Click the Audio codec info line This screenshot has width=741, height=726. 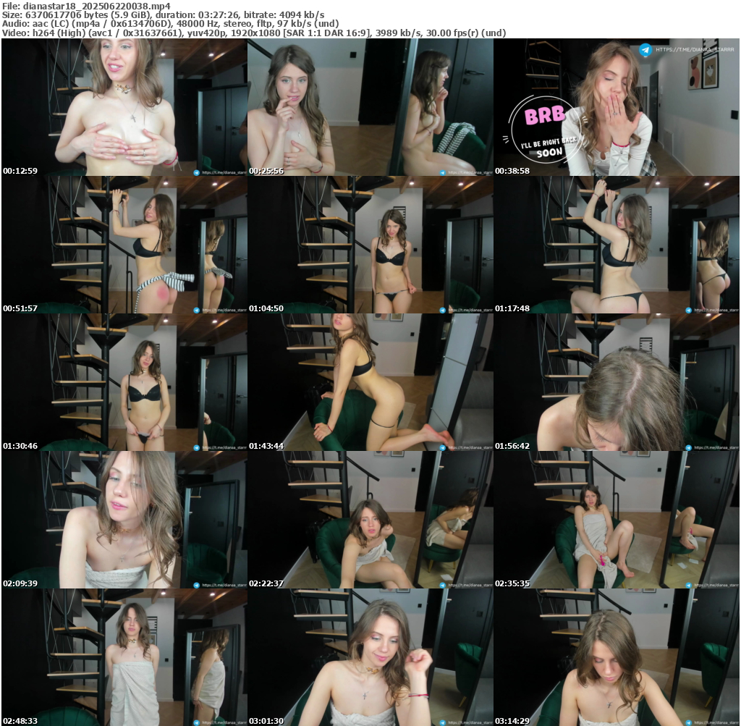170,23
